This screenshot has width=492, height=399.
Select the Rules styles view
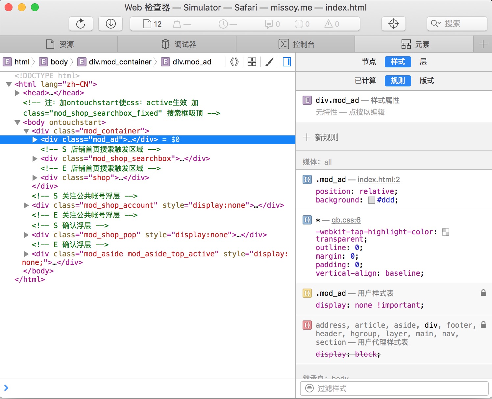point(398,81)
